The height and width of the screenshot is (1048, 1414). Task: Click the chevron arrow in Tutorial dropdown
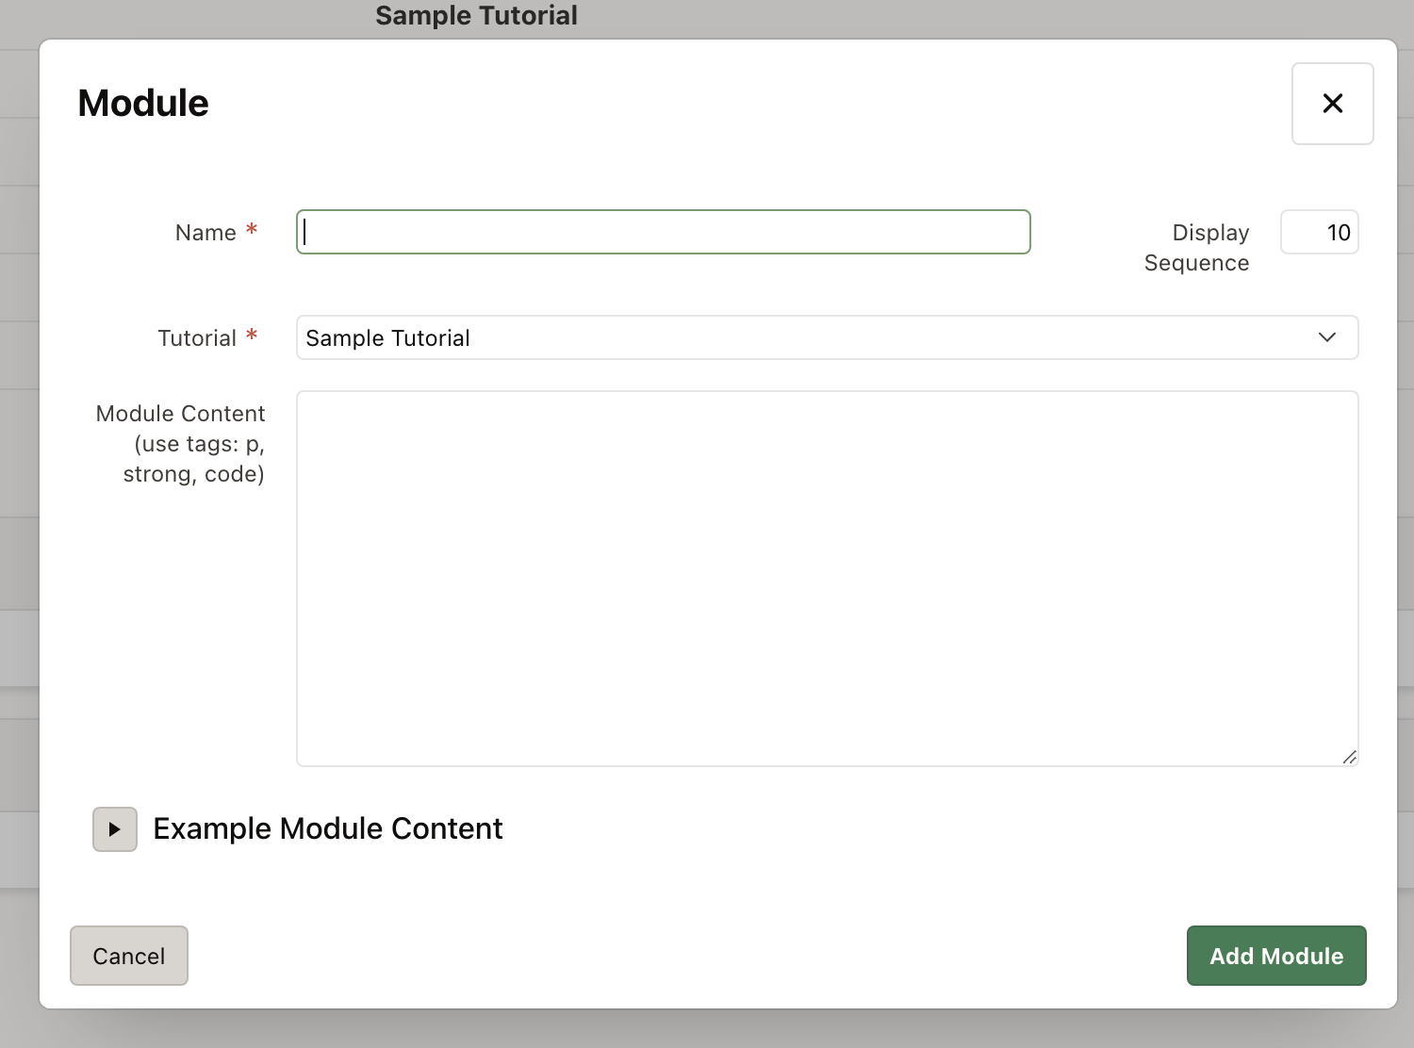1327,337
